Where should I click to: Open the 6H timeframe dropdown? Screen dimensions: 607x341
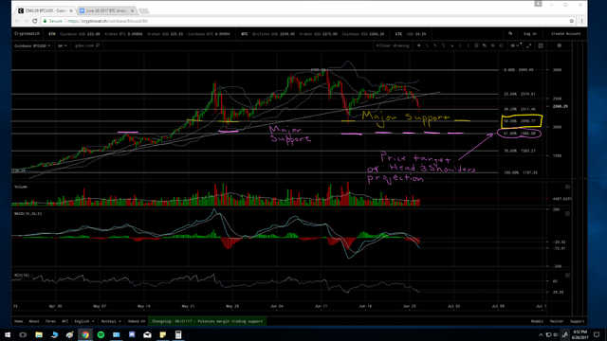click(62, 45)
